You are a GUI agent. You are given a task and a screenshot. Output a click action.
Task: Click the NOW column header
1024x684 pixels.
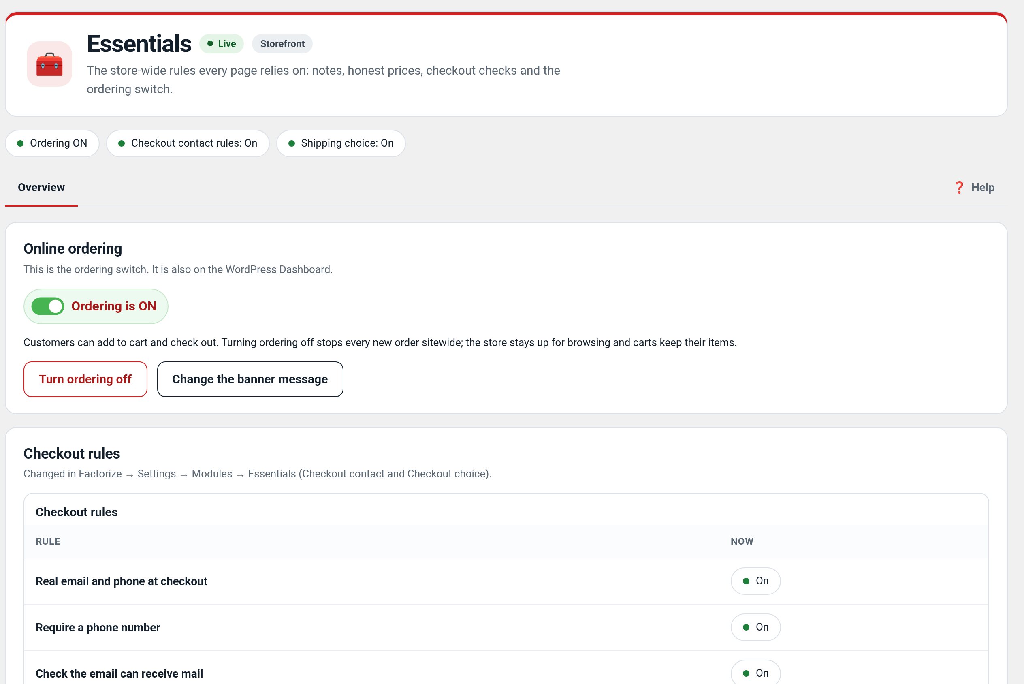(742, 541)
